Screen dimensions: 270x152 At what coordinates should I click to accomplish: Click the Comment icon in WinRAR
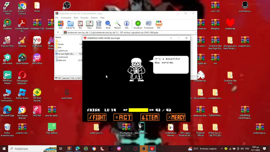pos(148,25)
